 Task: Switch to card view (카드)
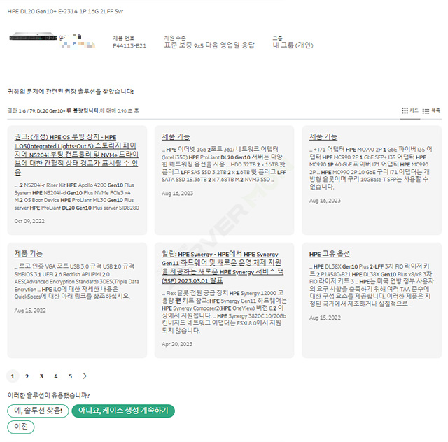point(410,110)
